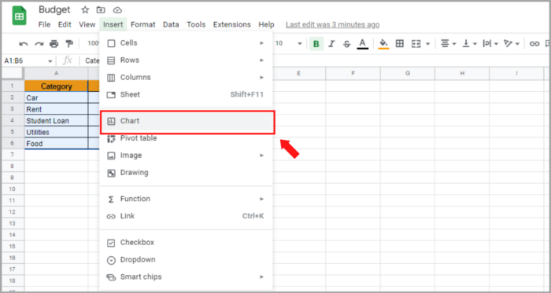Click the Budget document title
This screenshot has height=293, width=551.
pyautogui.click(x=54, y=9)
